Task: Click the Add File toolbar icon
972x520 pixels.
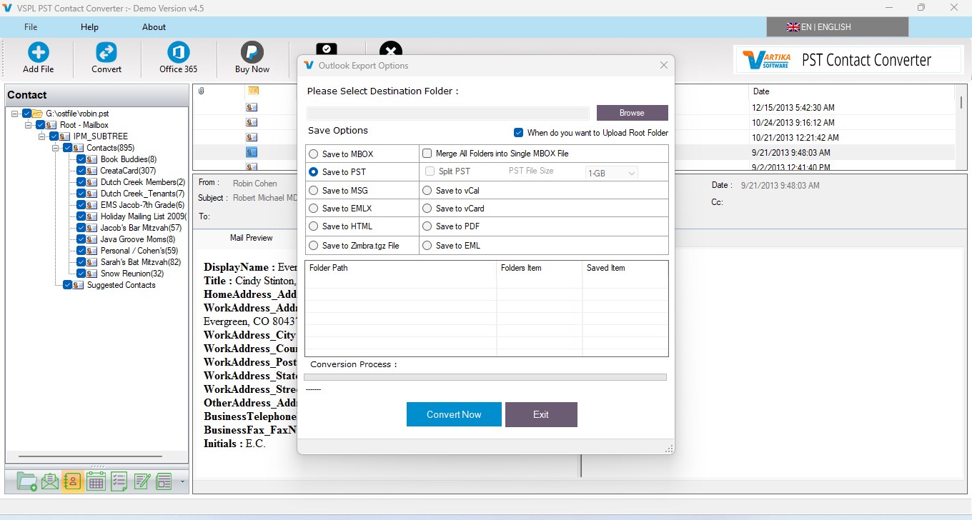Action: click(39, 58)
